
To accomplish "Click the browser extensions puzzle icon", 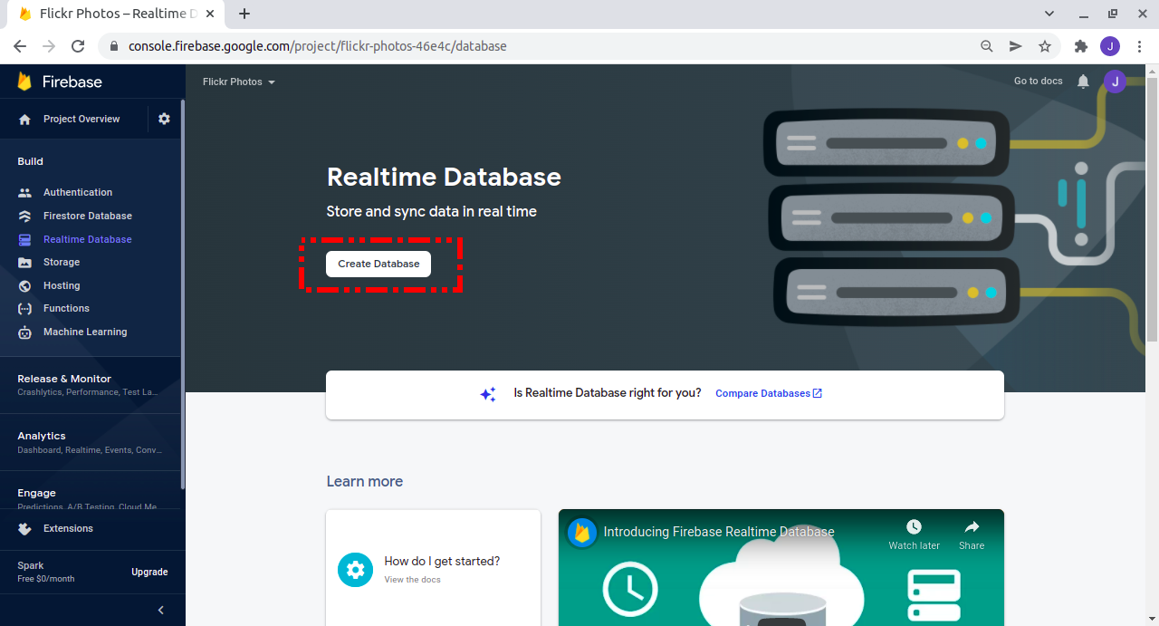I will tap(1080, 46).
